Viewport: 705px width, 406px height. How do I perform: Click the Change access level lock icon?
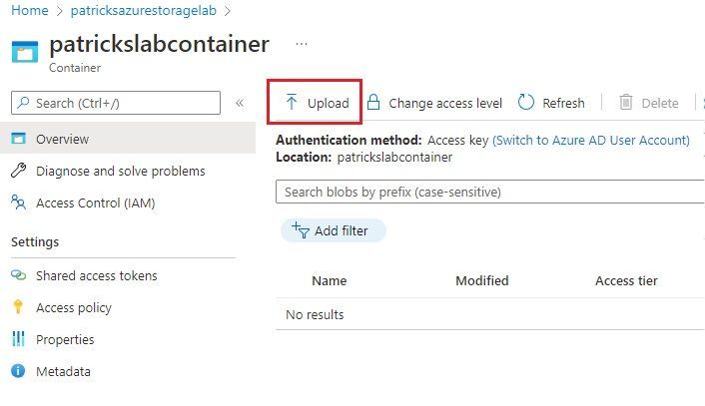pos(373,102)
